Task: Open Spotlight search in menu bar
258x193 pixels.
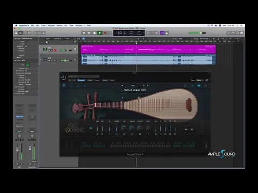Action: (x=238, y=26)
